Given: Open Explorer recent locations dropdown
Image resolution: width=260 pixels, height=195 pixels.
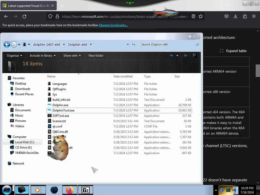Looking at the screenshot, I should click(19, 45).
